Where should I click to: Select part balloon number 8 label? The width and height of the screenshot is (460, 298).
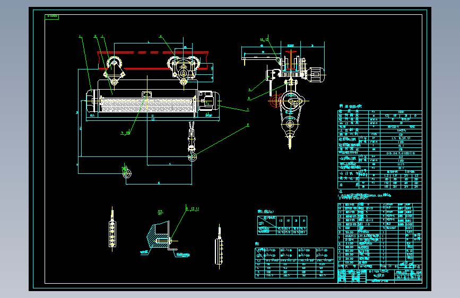coord(248,125)
